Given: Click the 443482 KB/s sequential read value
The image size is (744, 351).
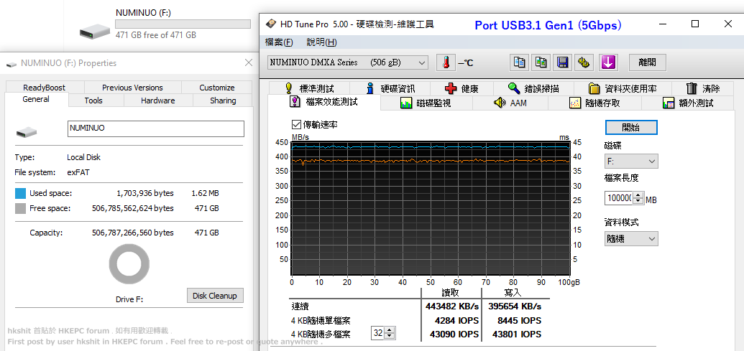Looking at the screenshot, I should pos(453,306).
